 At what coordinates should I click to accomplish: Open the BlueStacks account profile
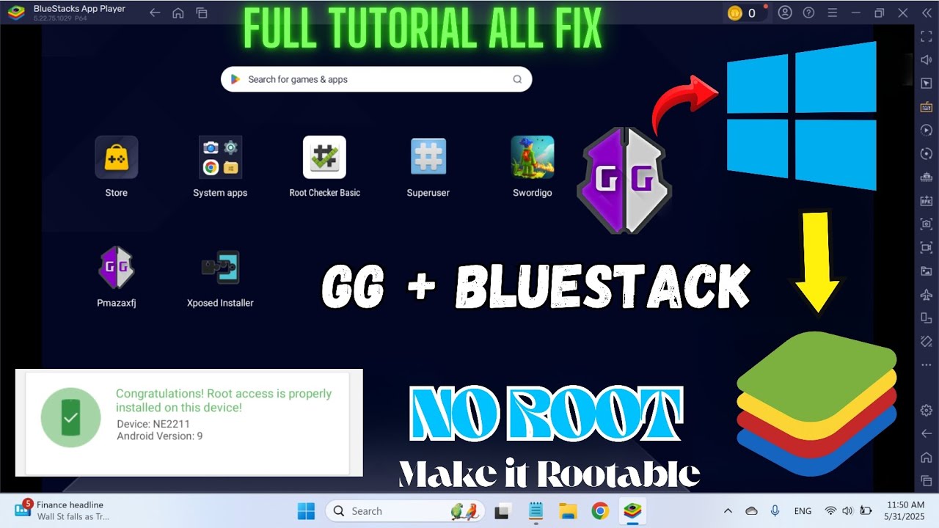tap(785, 13)
